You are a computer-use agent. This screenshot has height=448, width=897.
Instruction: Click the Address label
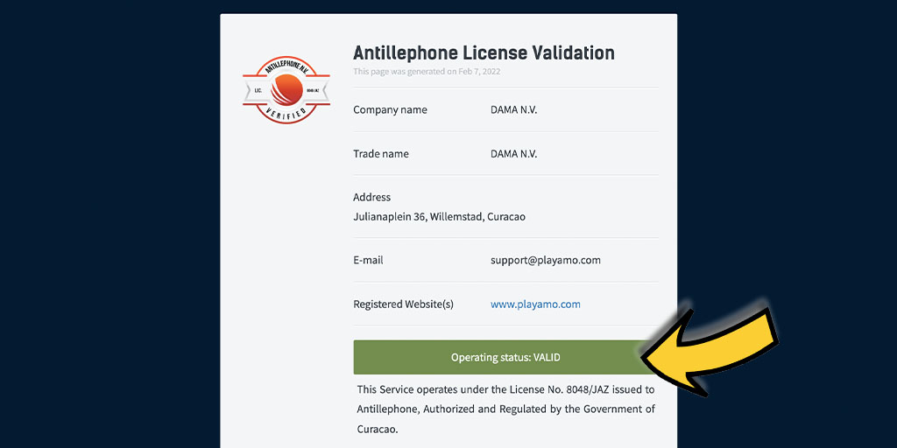pos(371,197)
